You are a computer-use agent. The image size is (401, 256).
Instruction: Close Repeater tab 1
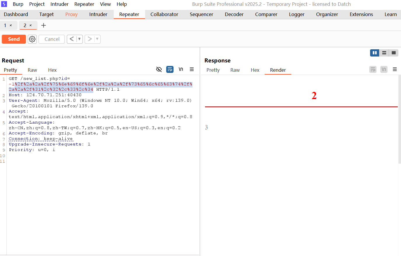click(x=11, y=25)
